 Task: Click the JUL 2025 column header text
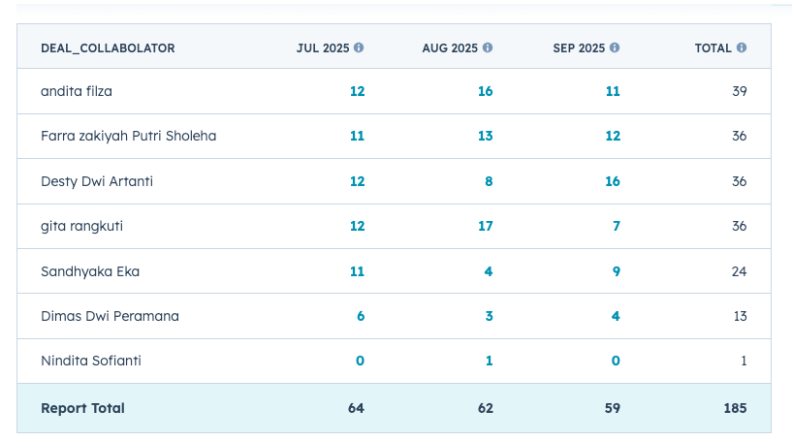[323, 48]
